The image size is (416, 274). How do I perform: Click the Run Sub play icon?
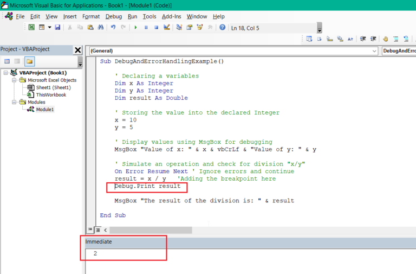136,27
